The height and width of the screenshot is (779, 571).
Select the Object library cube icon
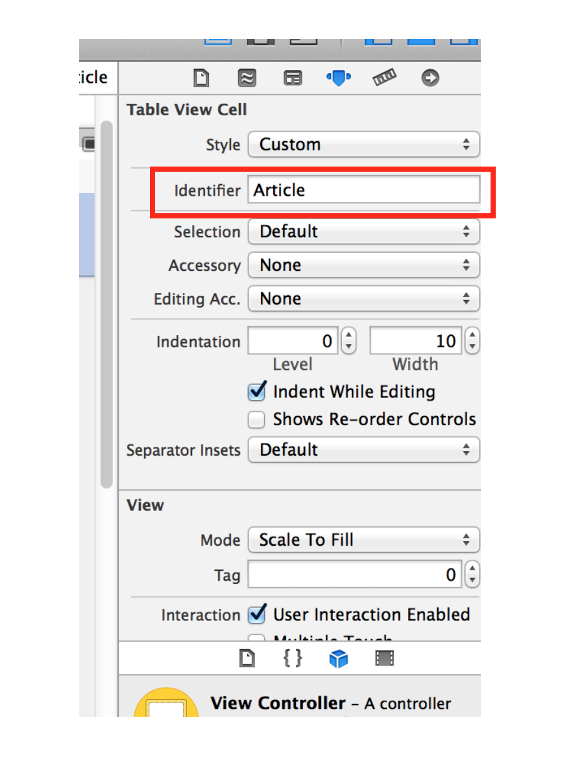pos(338,658)
